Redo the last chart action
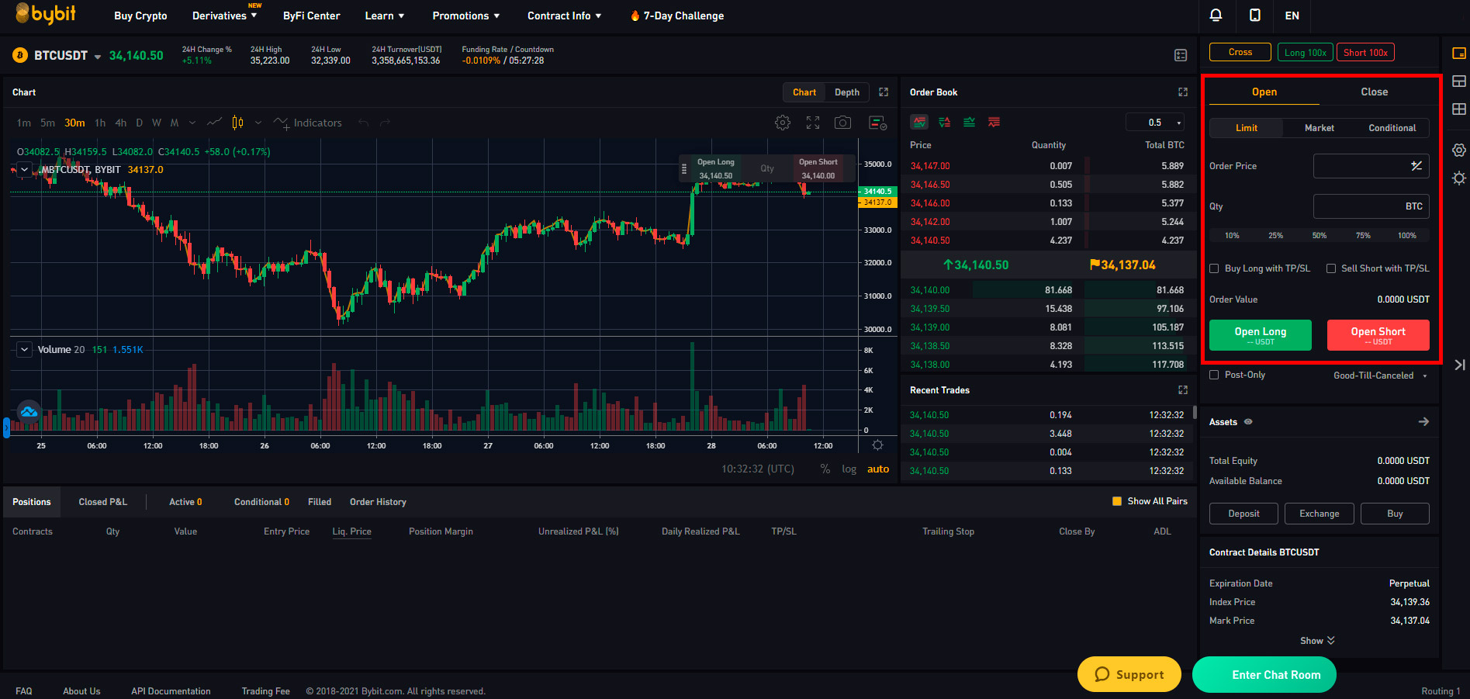Screen dimensions: 1470x699 (x=385, y=123)
